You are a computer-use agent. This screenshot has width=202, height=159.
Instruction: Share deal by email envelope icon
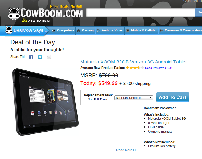[49, 57]
